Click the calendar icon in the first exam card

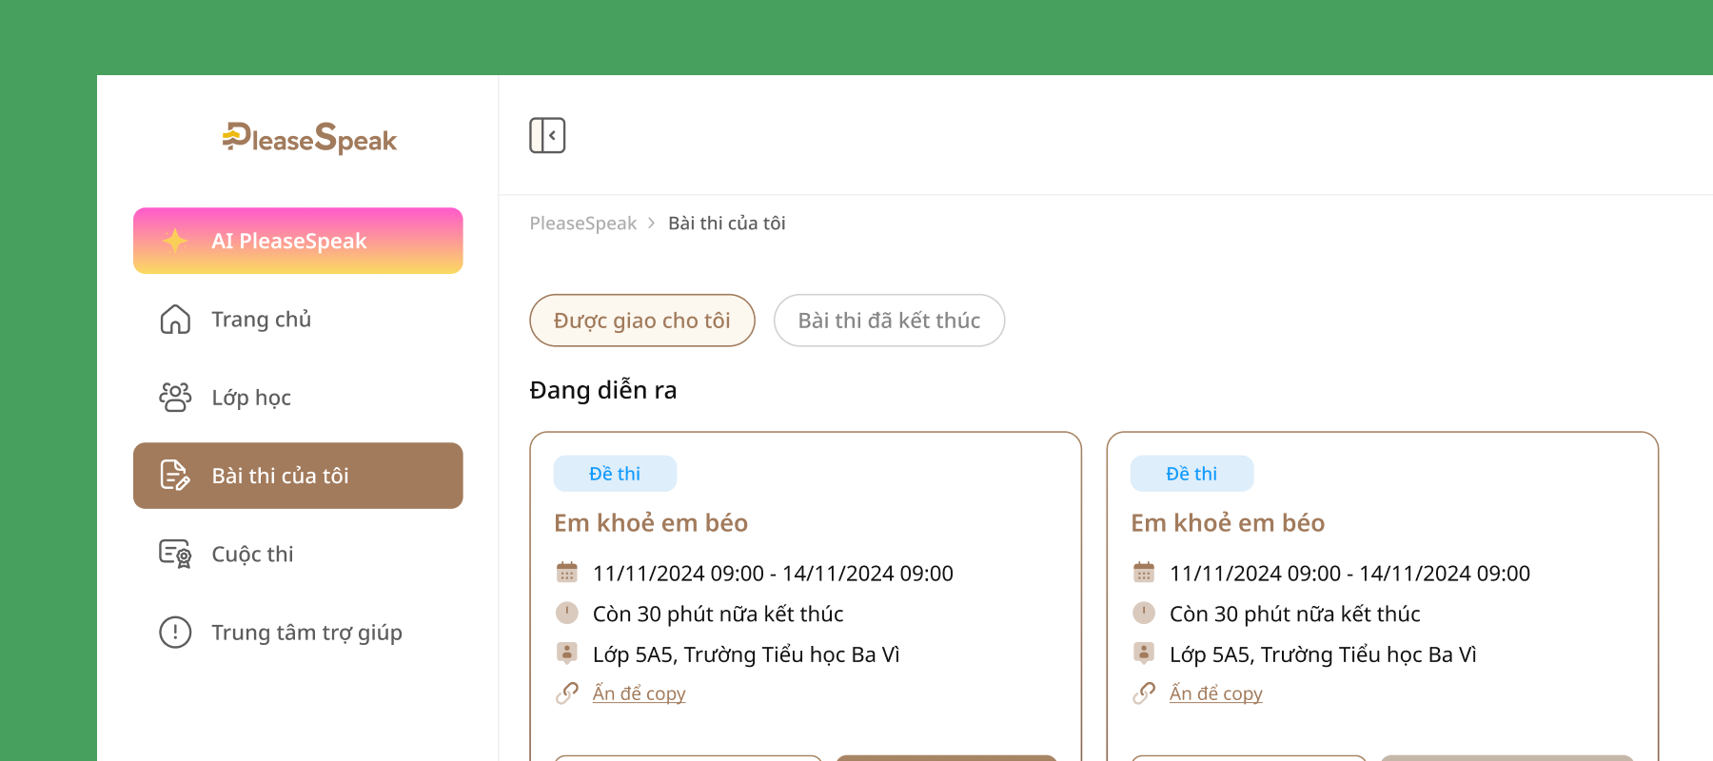point(567,573)
